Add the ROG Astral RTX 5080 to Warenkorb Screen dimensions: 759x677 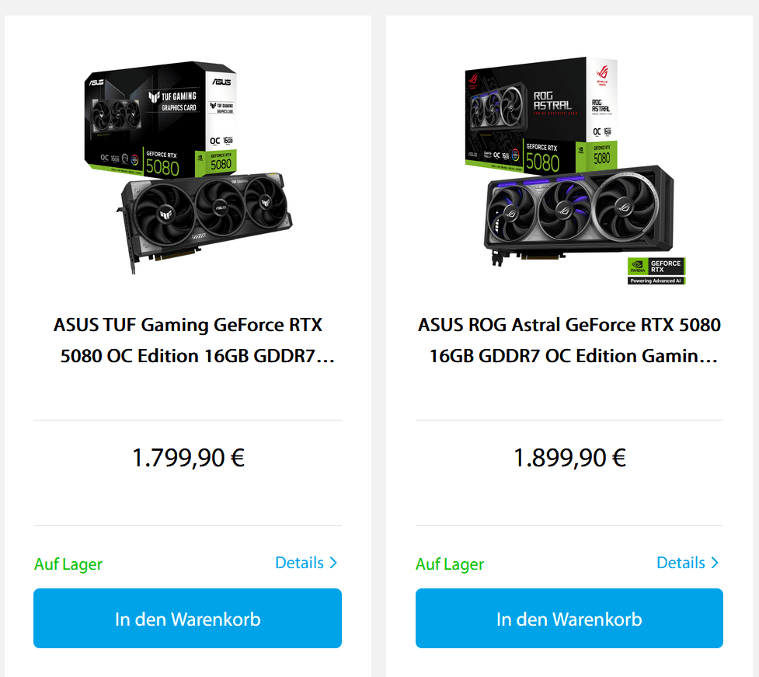pos(569,619)
